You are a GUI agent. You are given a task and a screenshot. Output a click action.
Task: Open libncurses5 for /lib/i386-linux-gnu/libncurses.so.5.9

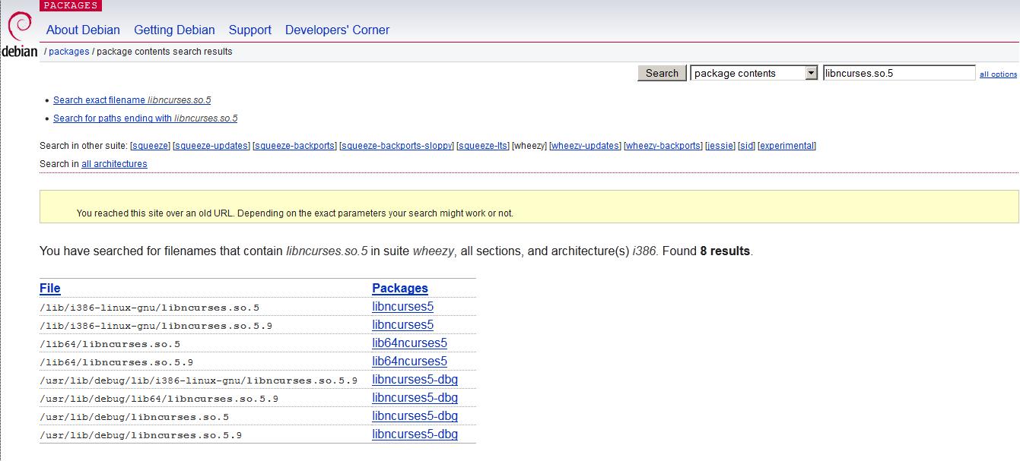click(402, 325)
